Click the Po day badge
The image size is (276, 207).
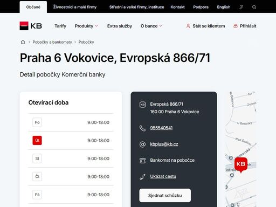[x=37, y=122]
